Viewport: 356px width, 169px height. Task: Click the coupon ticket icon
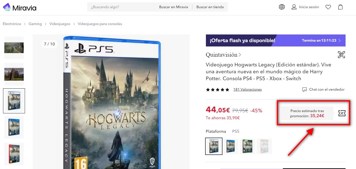pyautogui.click(x=342, y=113)
